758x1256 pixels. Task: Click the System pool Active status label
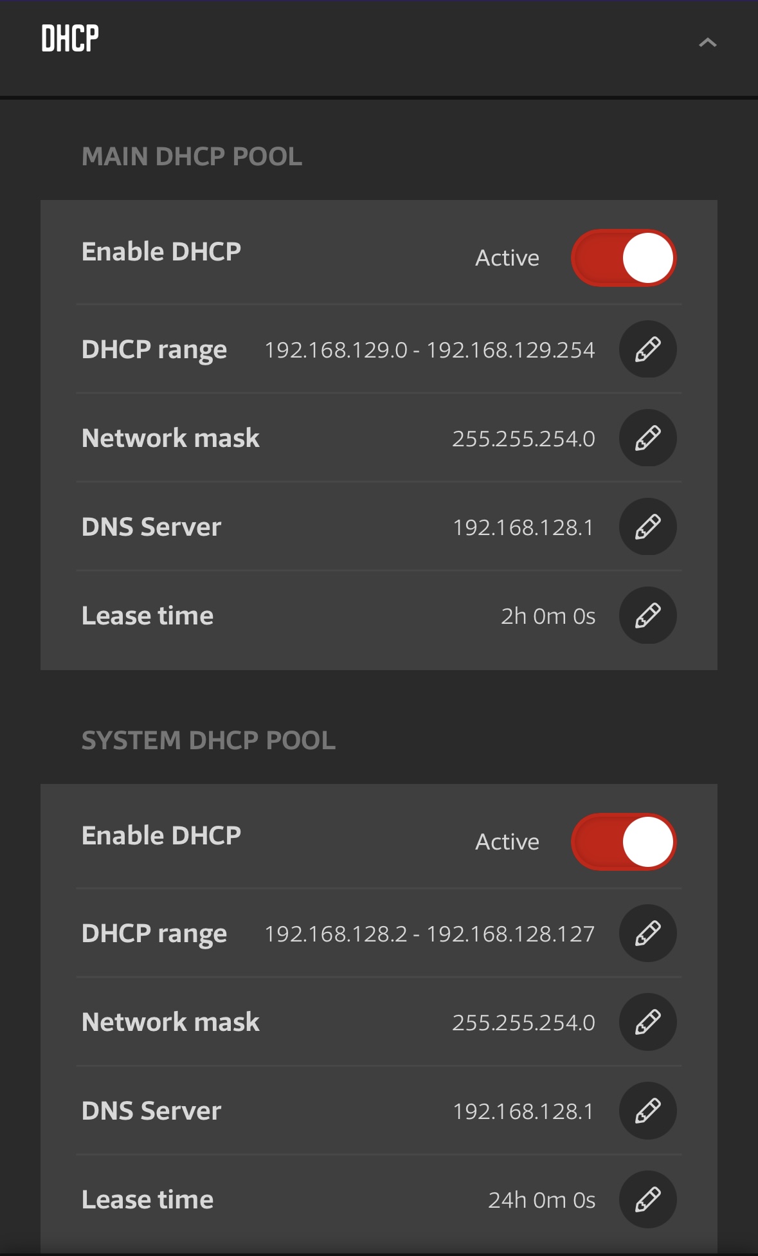pyautogui.click(x=507, y=842)
